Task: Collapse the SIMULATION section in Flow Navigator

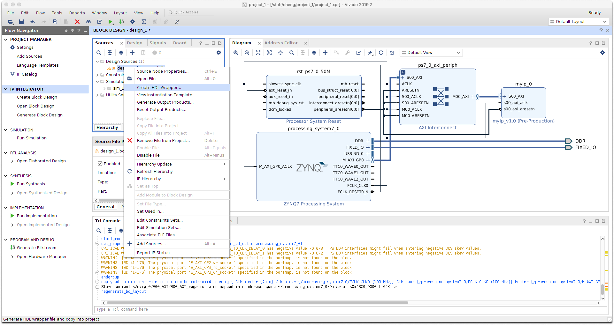Action: (x=6, y=130)
